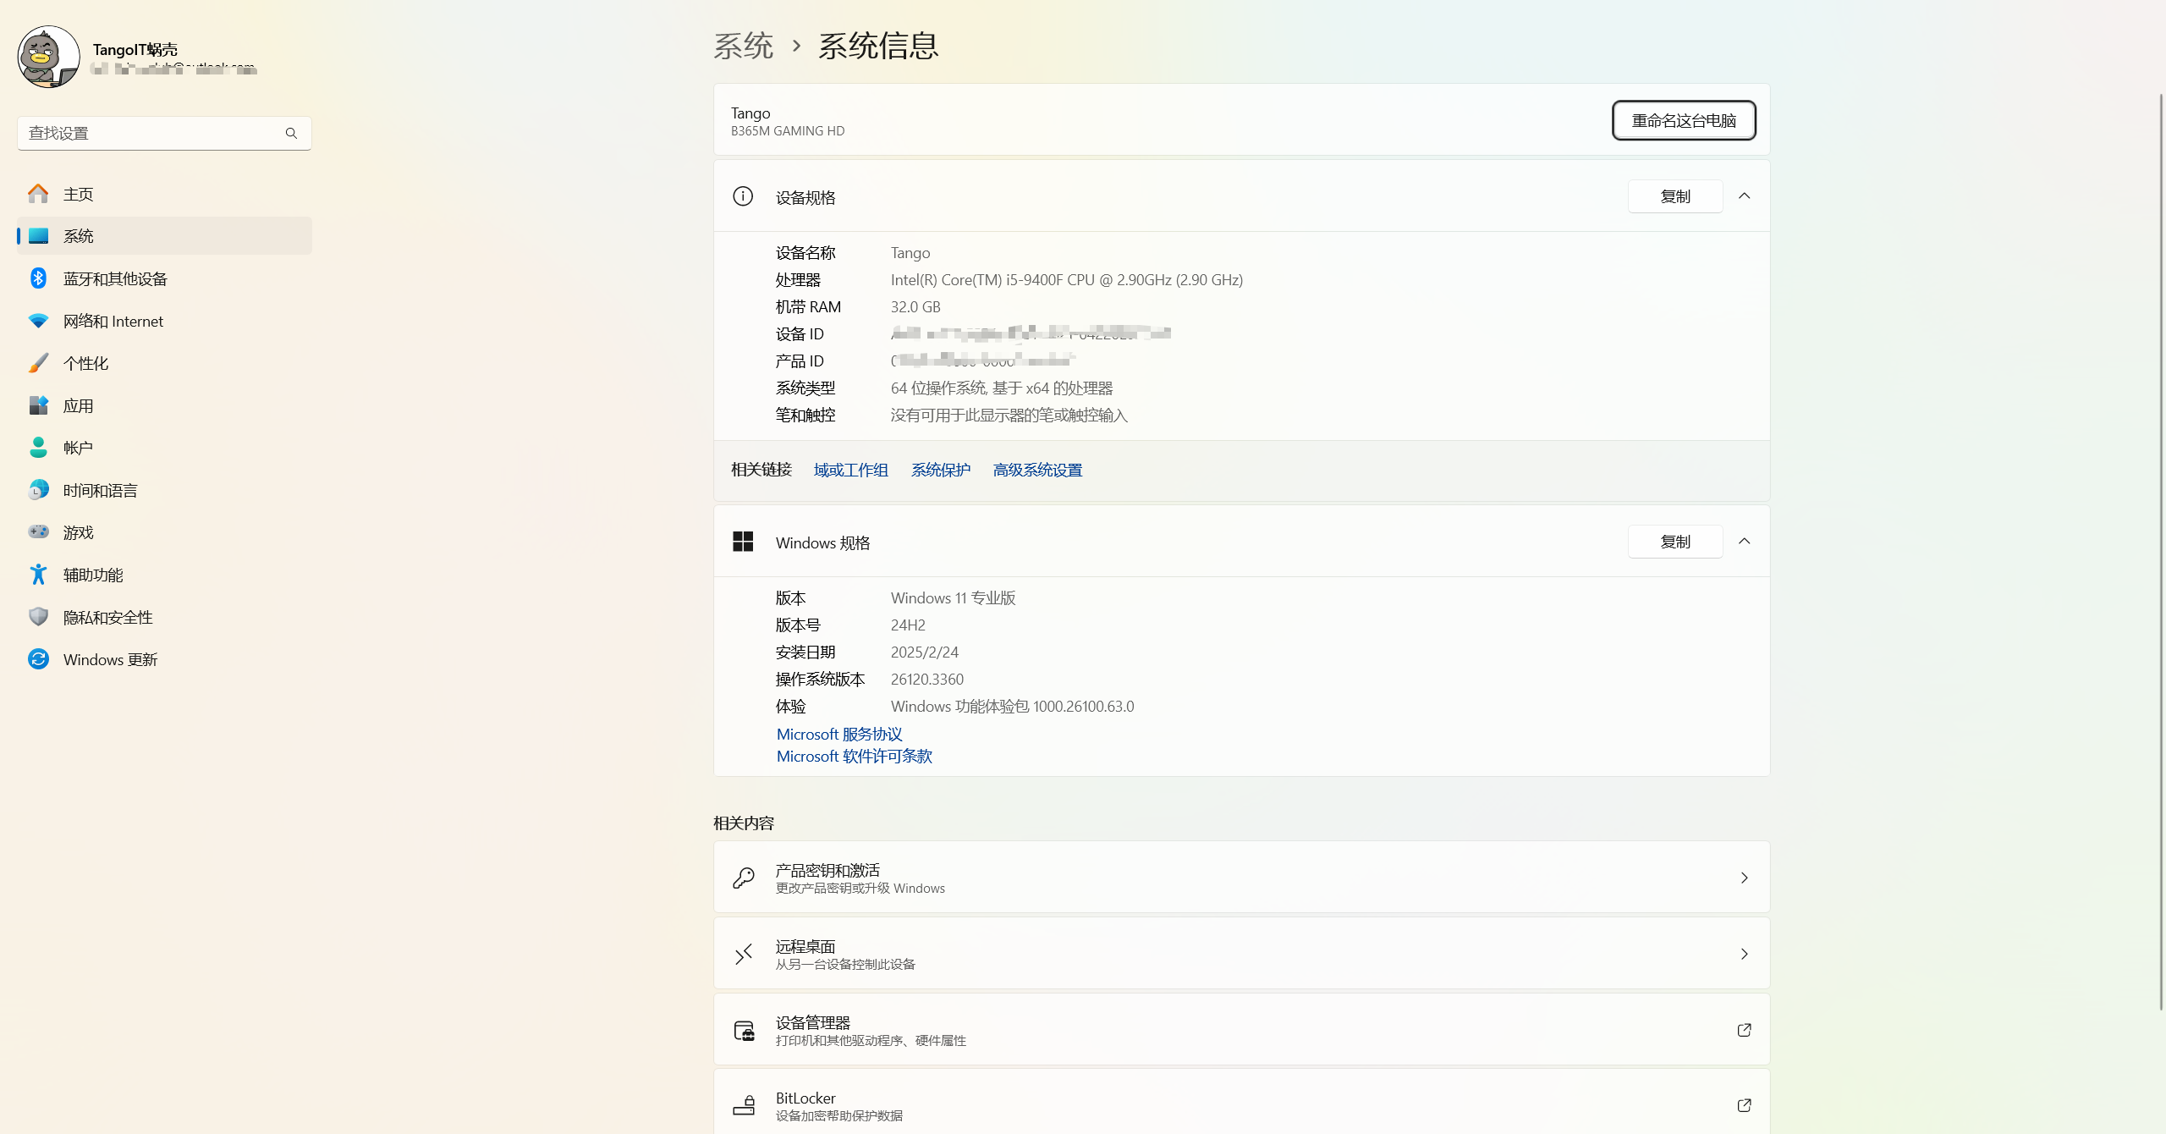Image resolution: width=2166 pixels, height=1134 pixels.
Task: Click the info icon beside 设备规格
Action: 743,196
